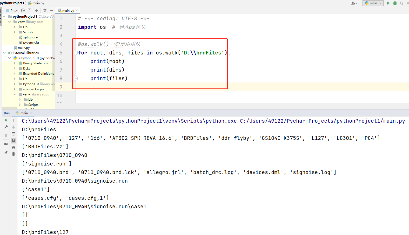Edit run configuration via wrench icon
Viewport: 409px width, 235px height.
tap(6, 127)
